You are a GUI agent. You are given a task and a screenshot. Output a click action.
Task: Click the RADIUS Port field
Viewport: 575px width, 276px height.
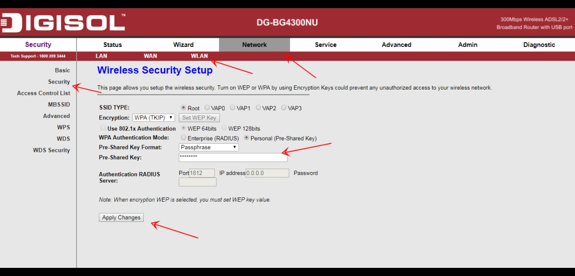pyautogui.click(x=202, y=173)
